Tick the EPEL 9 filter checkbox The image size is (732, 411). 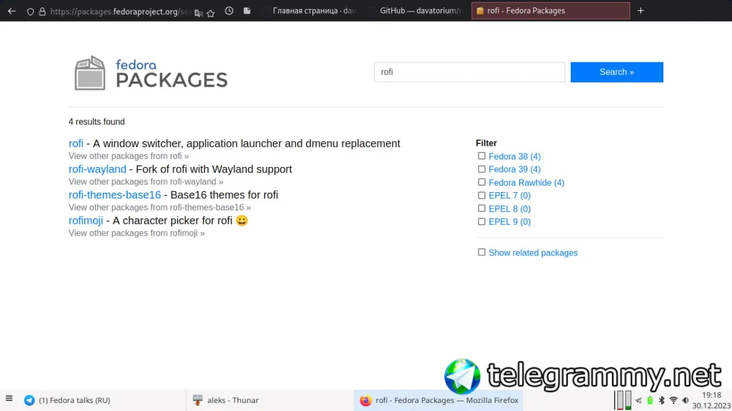tap(482, 222)
